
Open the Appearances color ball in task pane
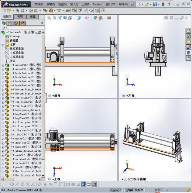pyautogui.click(x=188, y=53)
